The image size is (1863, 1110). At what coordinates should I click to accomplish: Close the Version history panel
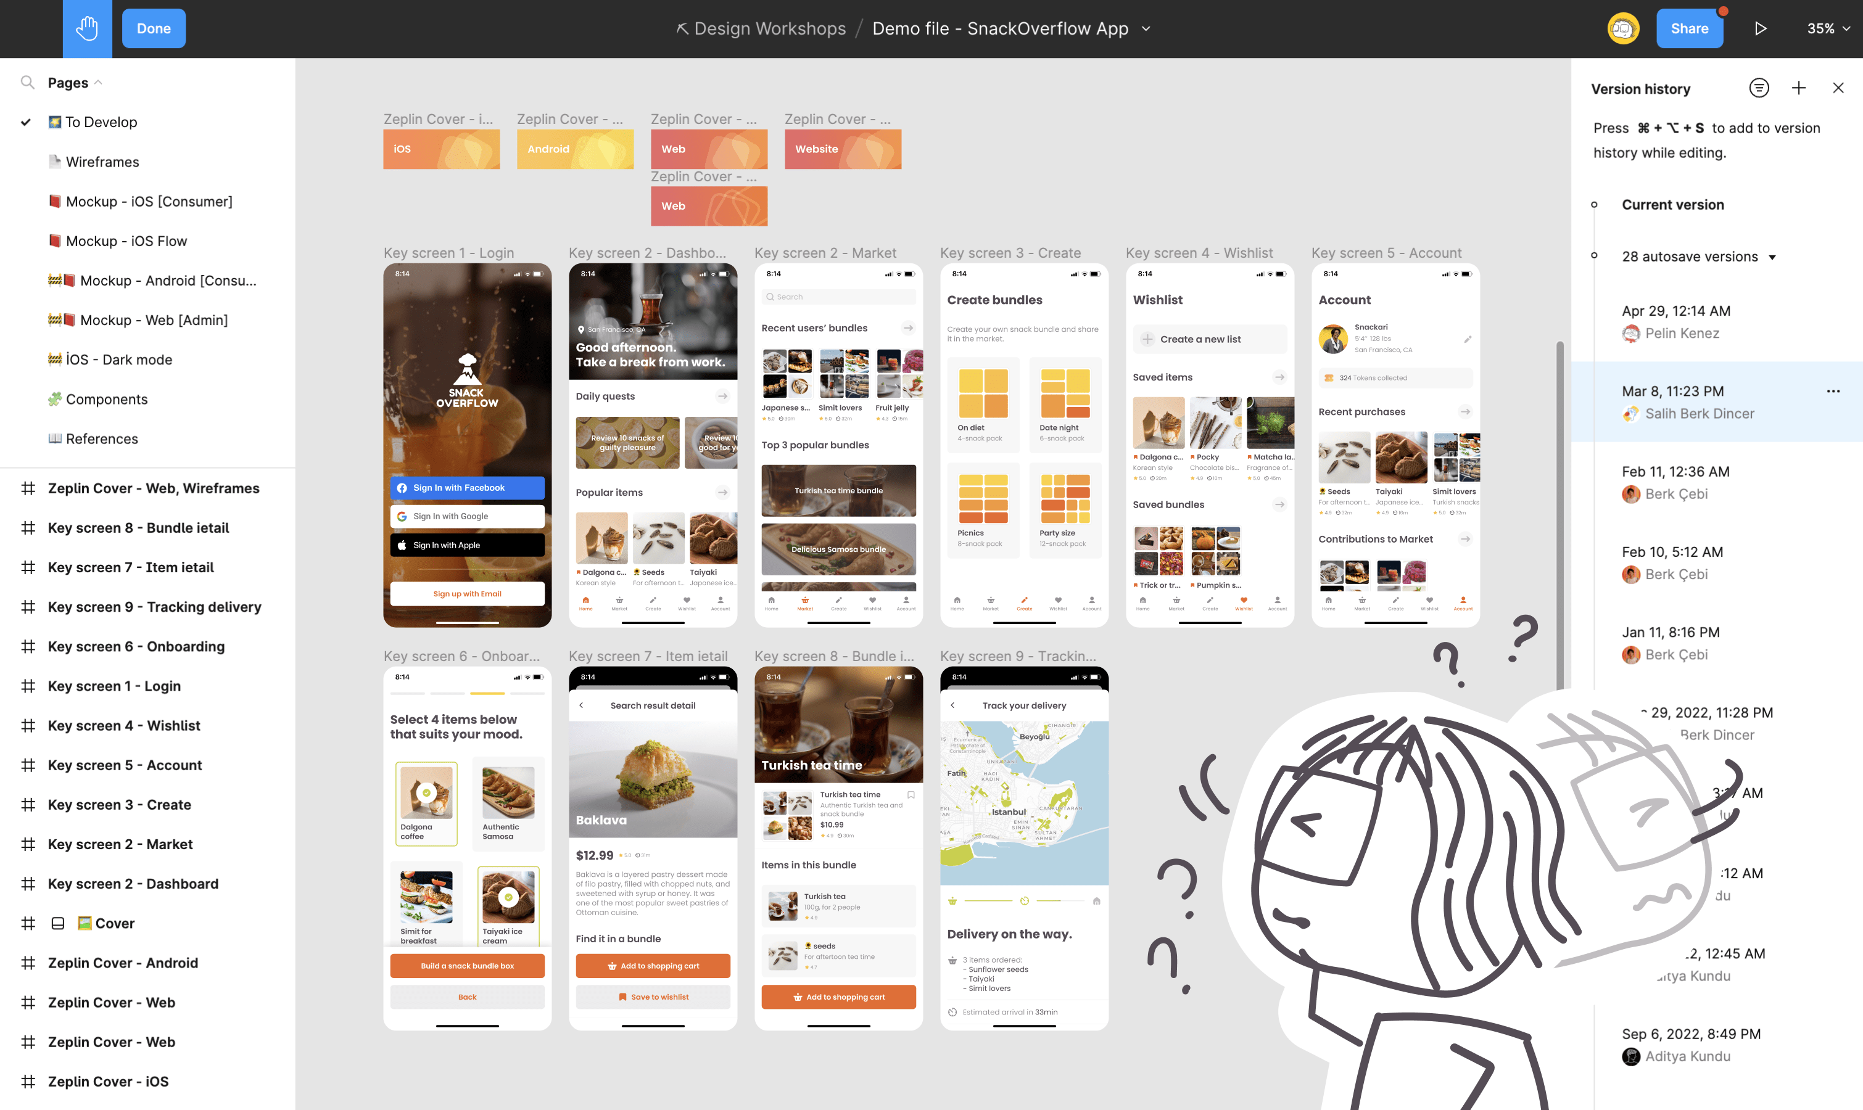click(1838, 88)
